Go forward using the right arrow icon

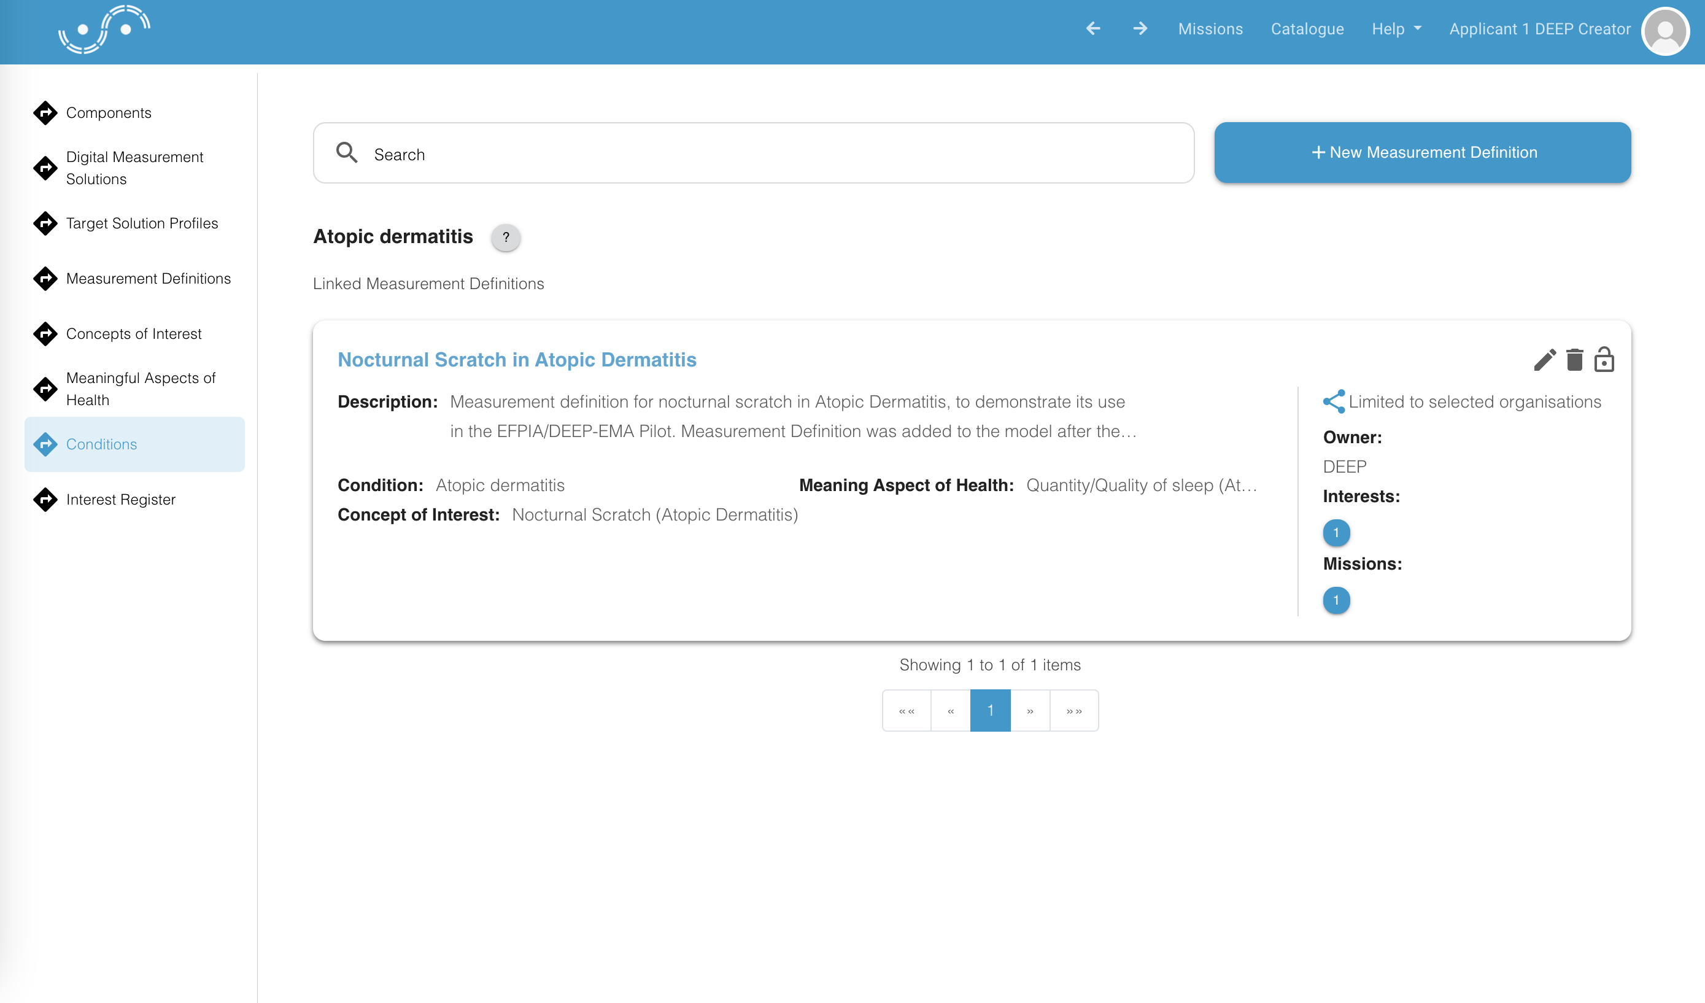[x=1140, y=28]
